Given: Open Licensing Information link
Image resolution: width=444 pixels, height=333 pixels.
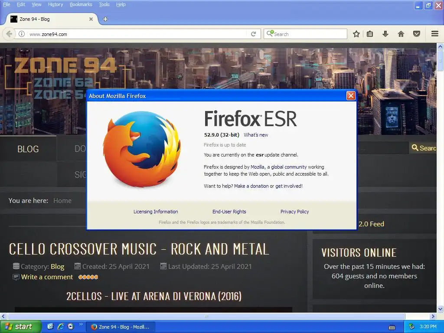Looking at the screenshot, I should 156,211.
